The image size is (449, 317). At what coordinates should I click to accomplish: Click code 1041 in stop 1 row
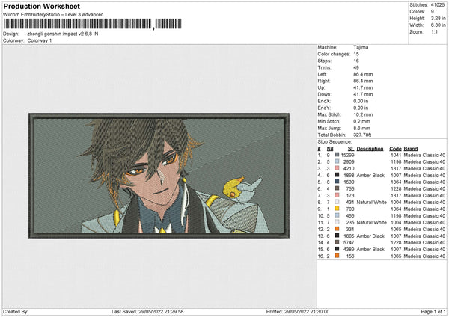[x=396, y=155]
